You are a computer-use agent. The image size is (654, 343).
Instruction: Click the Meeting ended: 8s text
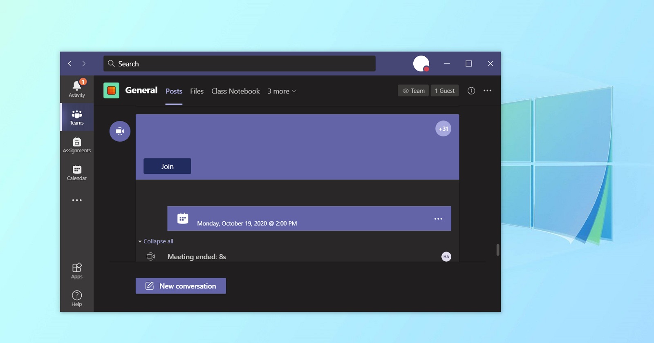[x=197, y=257]
